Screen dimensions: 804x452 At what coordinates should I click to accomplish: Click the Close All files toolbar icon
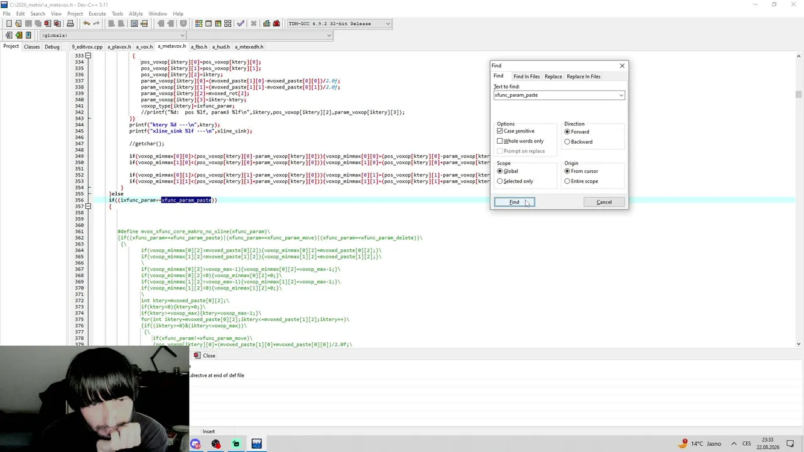pyautogui.click(x=57, y=23)
